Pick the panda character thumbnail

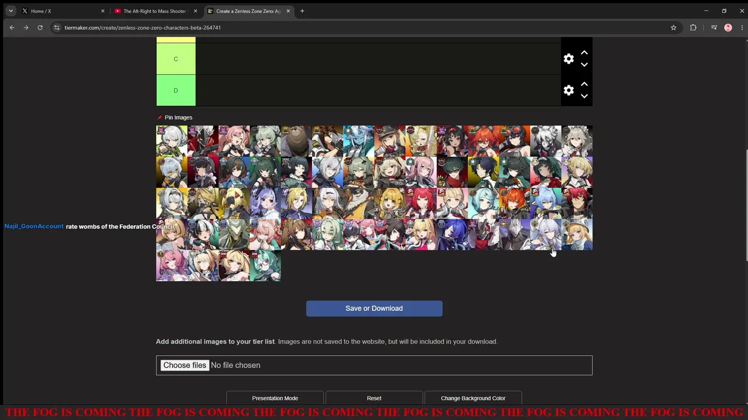tap(359, 204)
